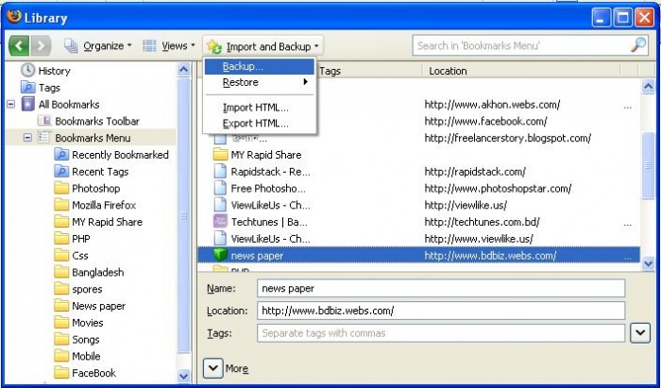
Task: Select the Techtunes bookmark favicon
Action: click(220, 222)
